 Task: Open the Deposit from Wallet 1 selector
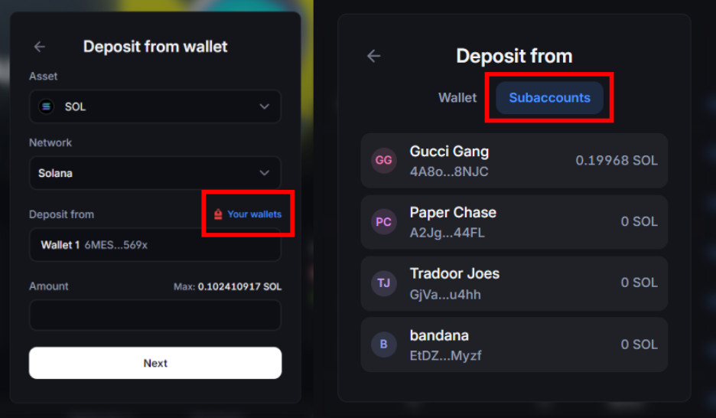155,245
